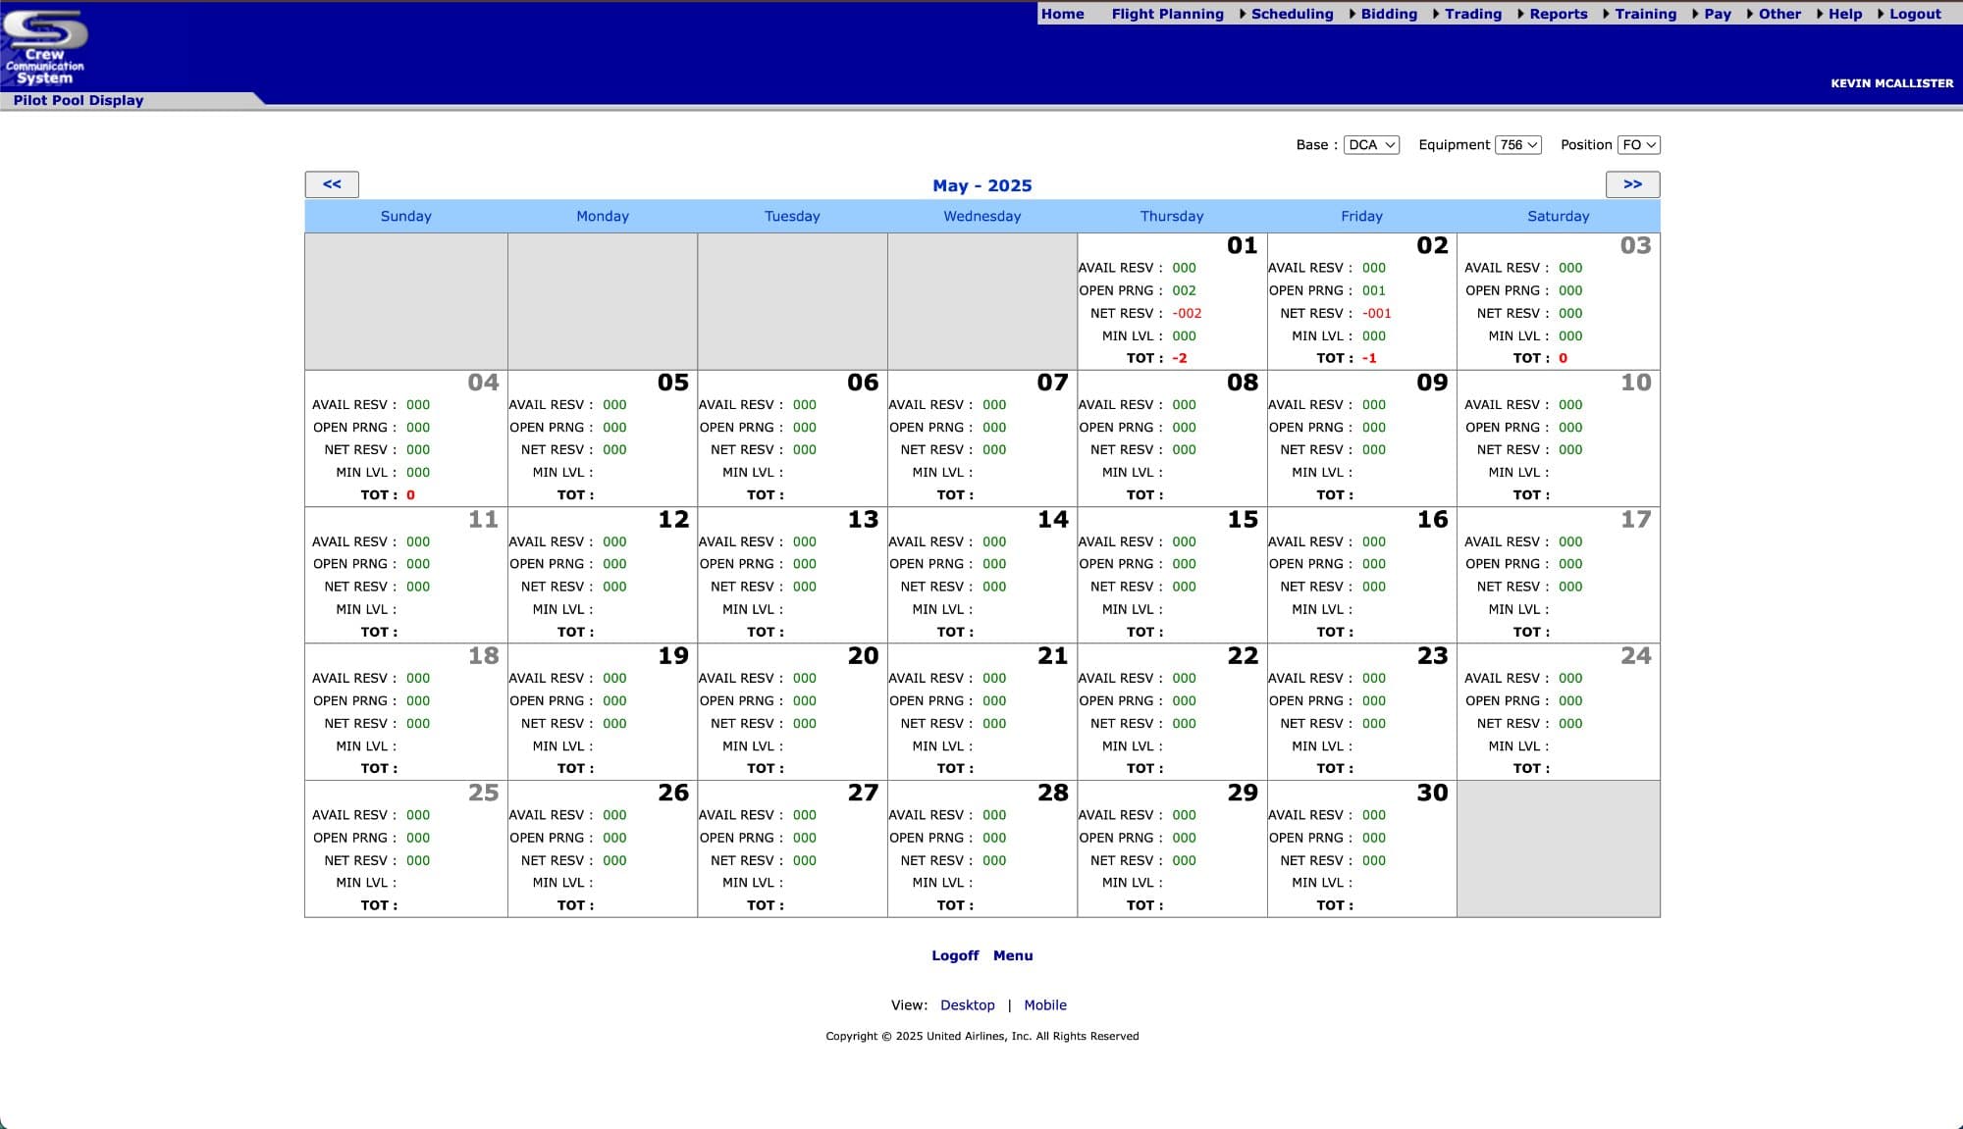
Task: Open the Trading menu
Action: (1472, 14)
